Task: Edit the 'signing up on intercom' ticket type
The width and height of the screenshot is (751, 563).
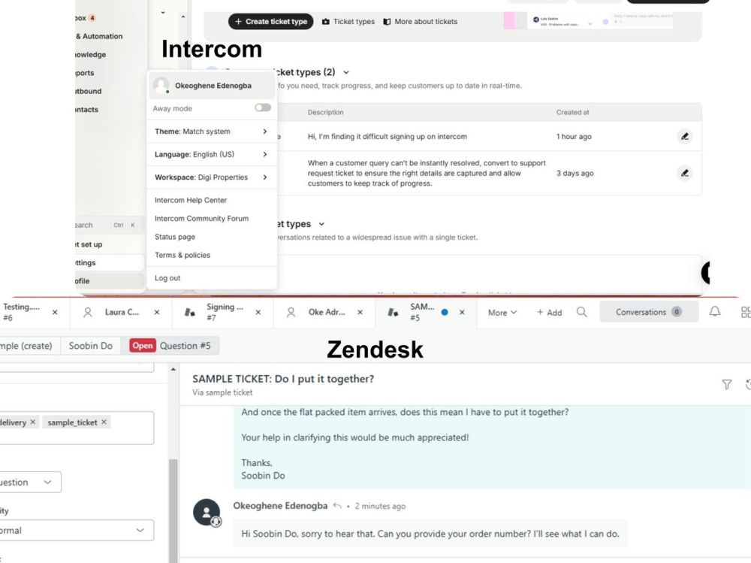Action: pos(685,137)
